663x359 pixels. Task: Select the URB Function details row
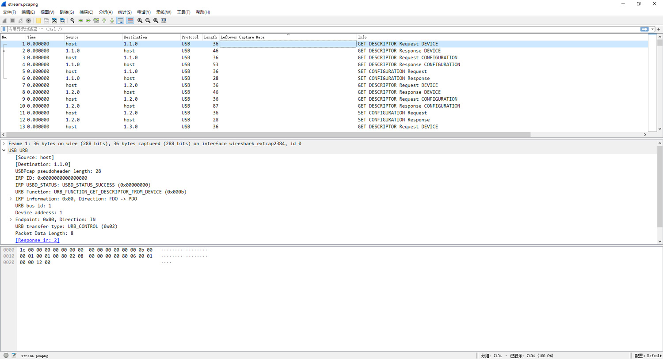click(101, 192)
